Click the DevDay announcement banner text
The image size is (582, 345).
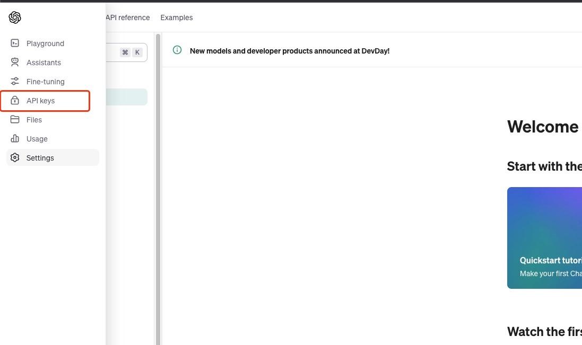[289, 51]
